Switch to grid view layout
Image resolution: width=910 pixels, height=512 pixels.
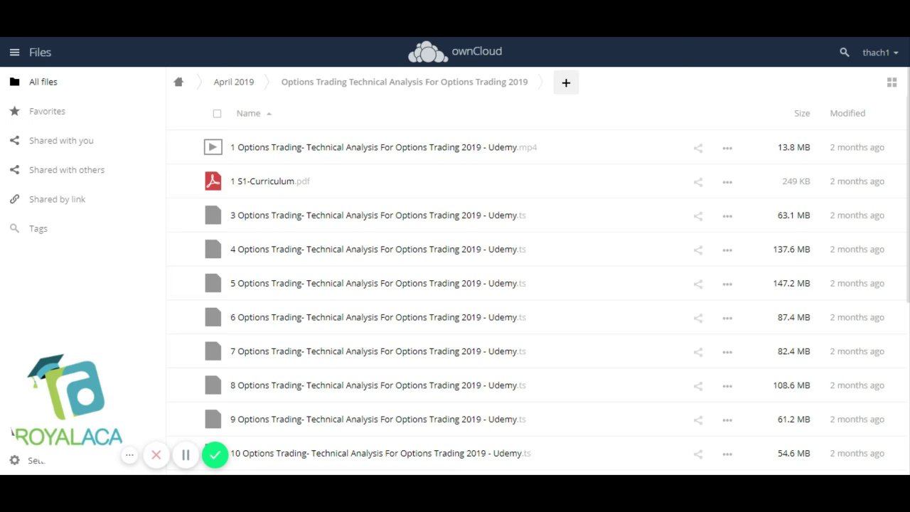point(892,82)
